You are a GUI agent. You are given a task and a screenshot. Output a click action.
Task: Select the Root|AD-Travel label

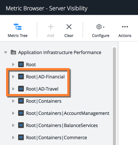[42, 89]
